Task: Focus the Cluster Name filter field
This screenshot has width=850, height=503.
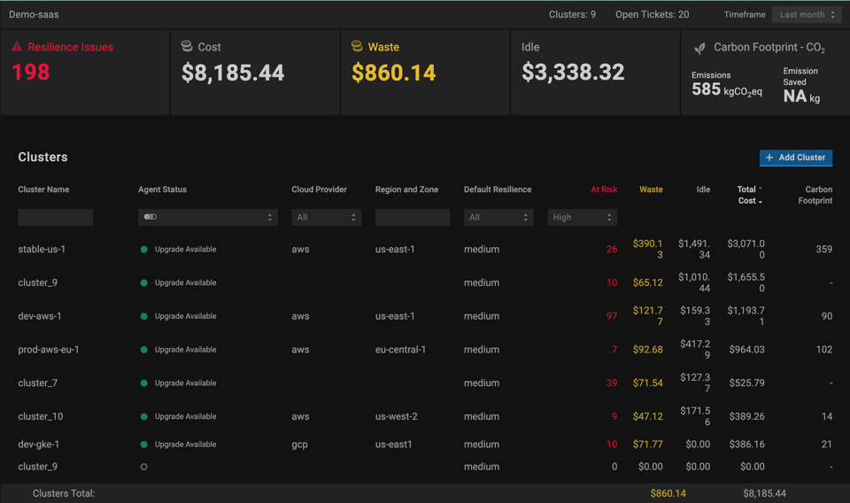Action: click(55, 217)
